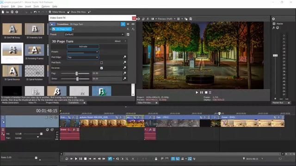Undo the last action
Viewport: 296px width, 166px height.
click(x=35, y=12)
